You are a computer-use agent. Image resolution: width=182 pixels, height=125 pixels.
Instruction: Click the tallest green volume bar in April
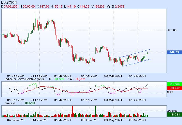tap(96, 112)
